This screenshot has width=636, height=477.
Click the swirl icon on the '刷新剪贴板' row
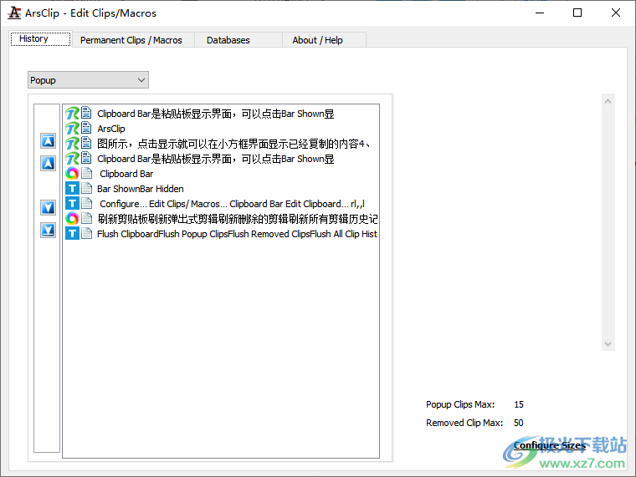[72, 218]
